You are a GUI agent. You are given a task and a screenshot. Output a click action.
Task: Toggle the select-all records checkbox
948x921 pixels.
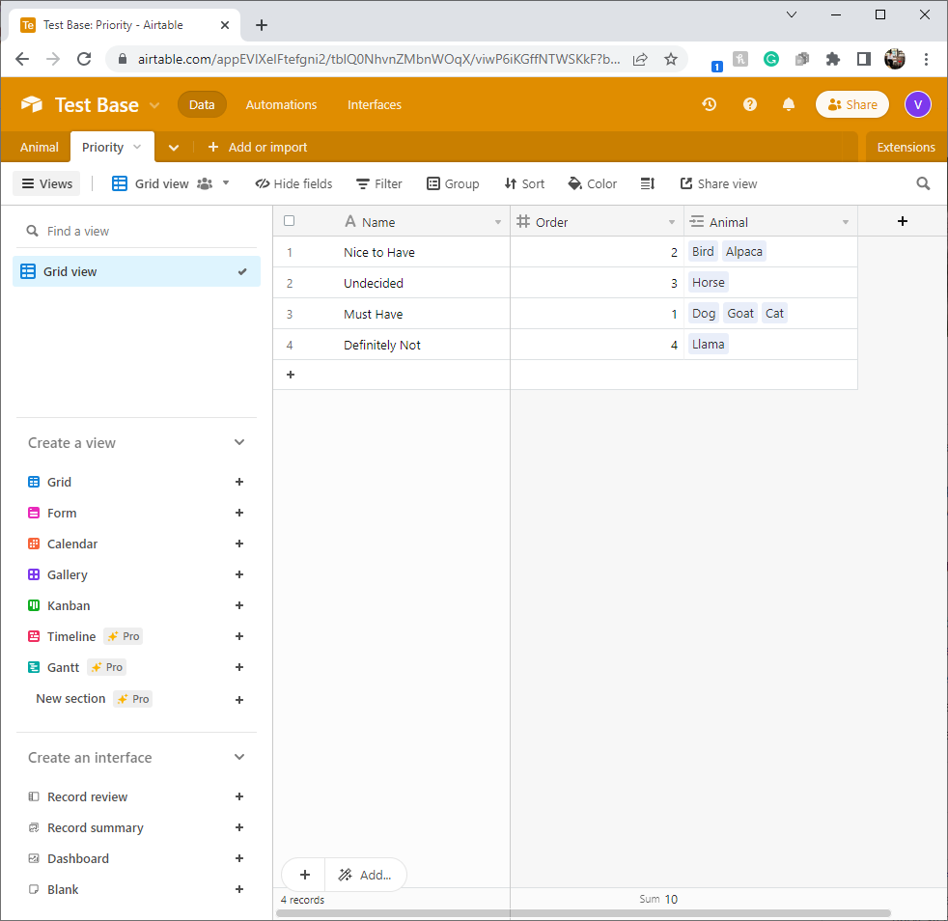coord(289,221)
